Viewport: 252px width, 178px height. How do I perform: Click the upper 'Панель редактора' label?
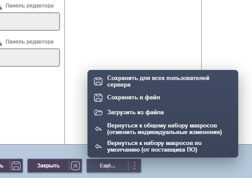(30, 6)
